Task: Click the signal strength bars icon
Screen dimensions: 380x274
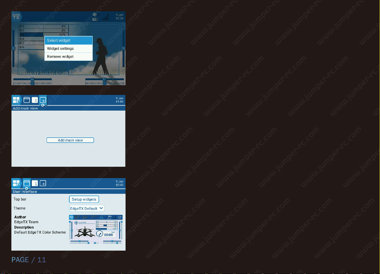Action: pyautogui.click(x=105, y=17)
